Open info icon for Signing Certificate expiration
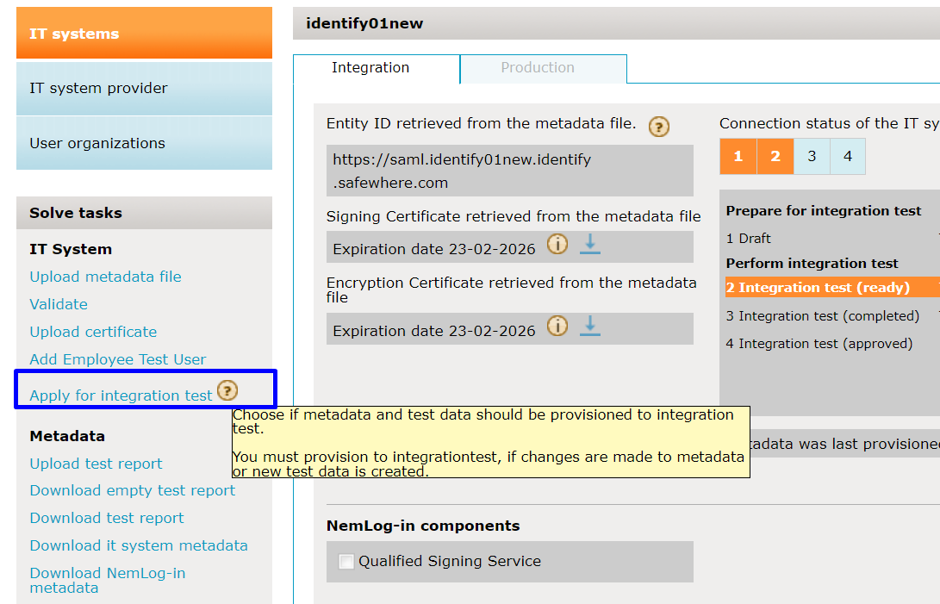The height and width of the screenshot is (604, 940). (x=557, y=244)
